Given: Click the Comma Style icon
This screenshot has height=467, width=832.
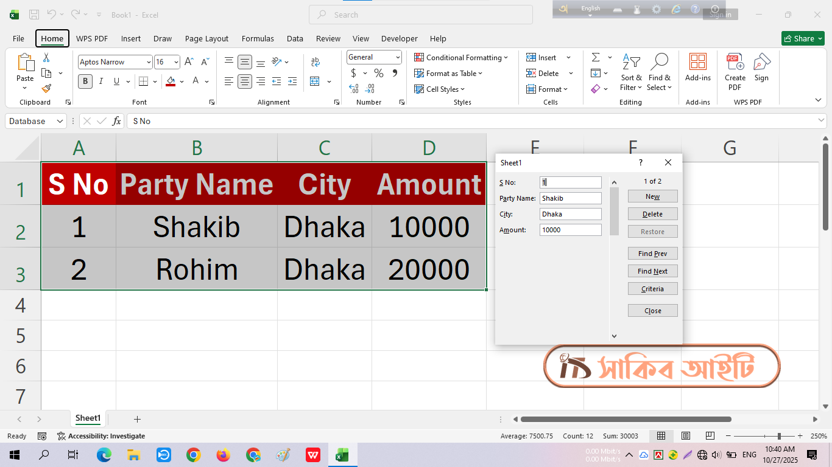Looking at the screenshot, I should pos(395,73).
